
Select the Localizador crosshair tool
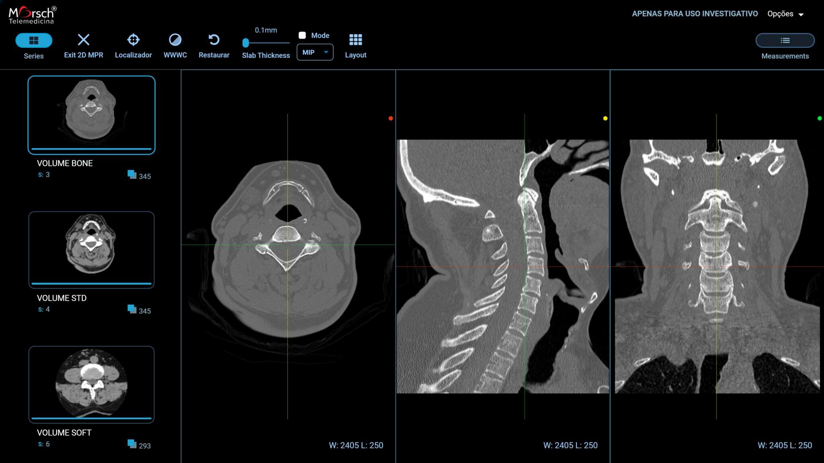click(x=133, y=40)
